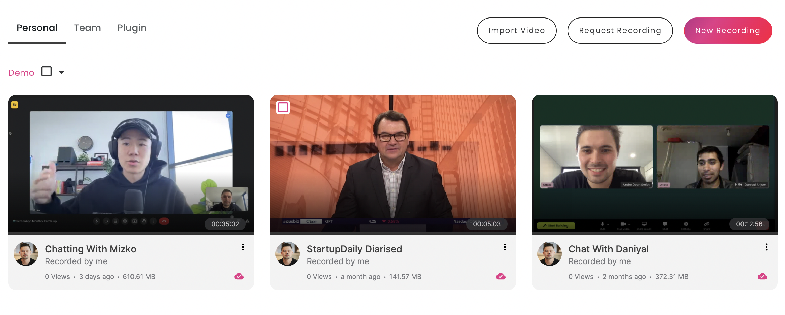Click author avatar on Chat With Daniyal card

(549, 254)
